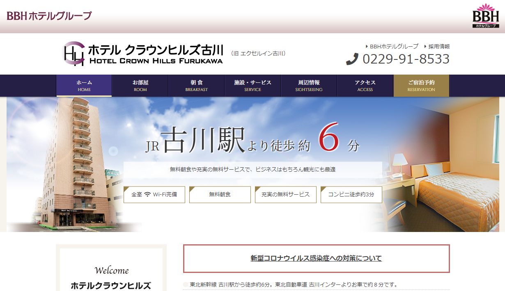Click the ホテル クラウンヒルズ古川 title
This screenshot has height=291, width=505.
[x=156, y=50]
